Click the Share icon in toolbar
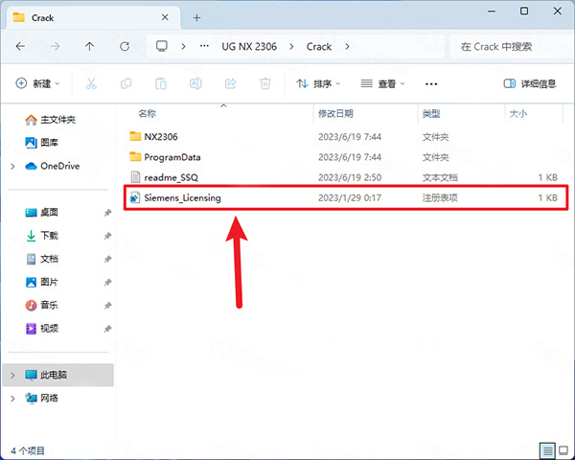The image size is (575, 460). (x=231, y=84)
